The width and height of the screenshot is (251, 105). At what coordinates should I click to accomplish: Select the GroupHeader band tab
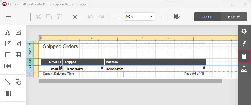point(30,62)
